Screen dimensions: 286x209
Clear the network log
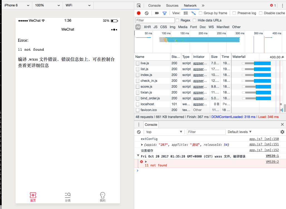point(147,13)
